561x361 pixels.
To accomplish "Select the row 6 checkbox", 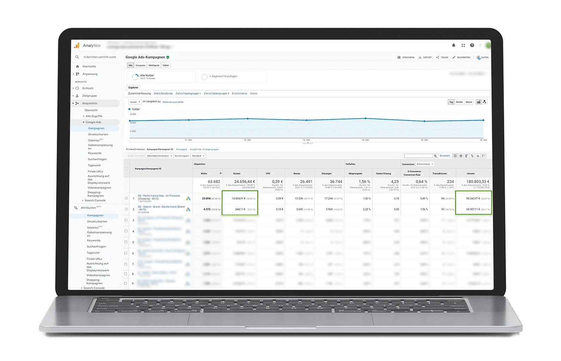I will click(x=126, y=253).
